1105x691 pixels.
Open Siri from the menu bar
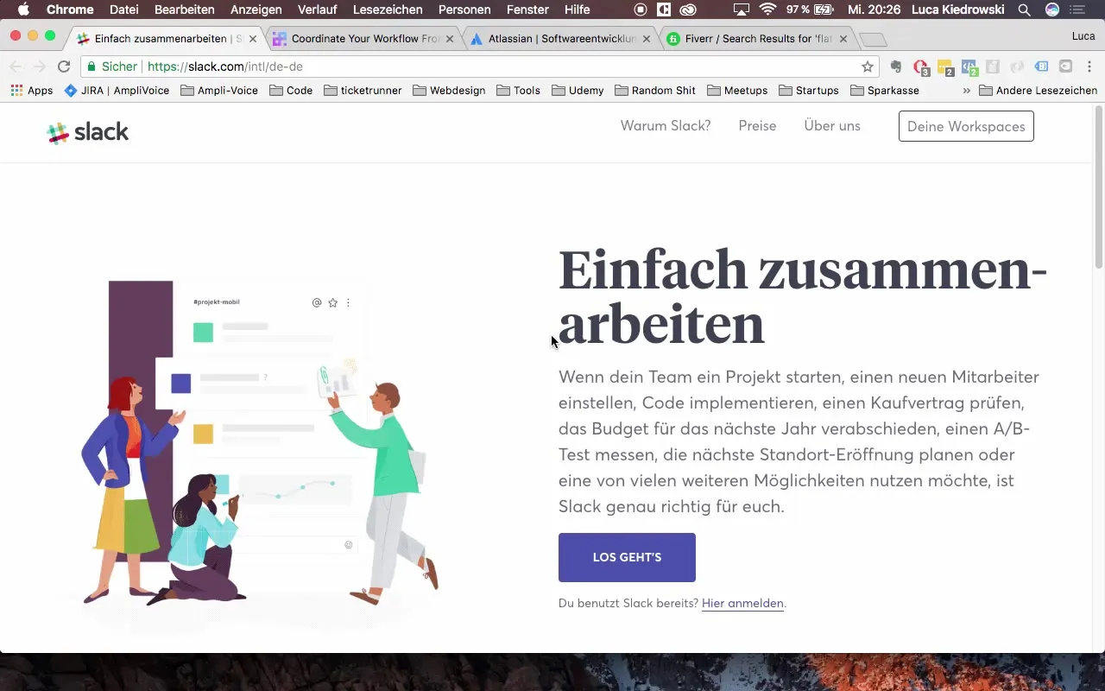pos(1052,10)
